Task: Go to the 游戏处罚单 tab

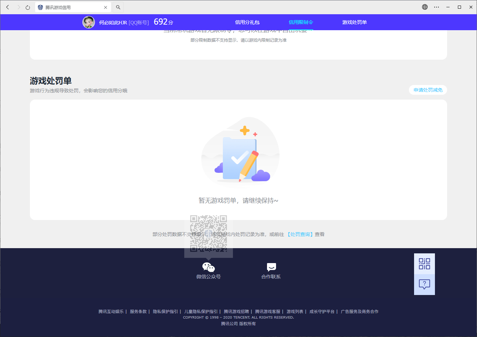Action: click(354, 22)
